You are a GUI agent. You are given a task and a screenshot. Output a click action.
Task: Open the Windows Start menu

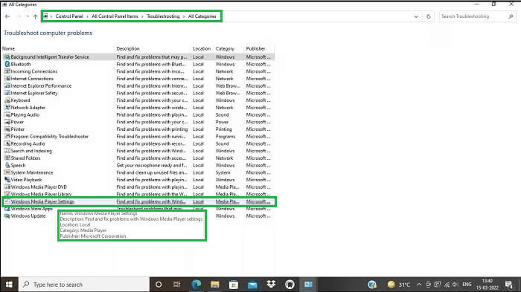[9, 285]
